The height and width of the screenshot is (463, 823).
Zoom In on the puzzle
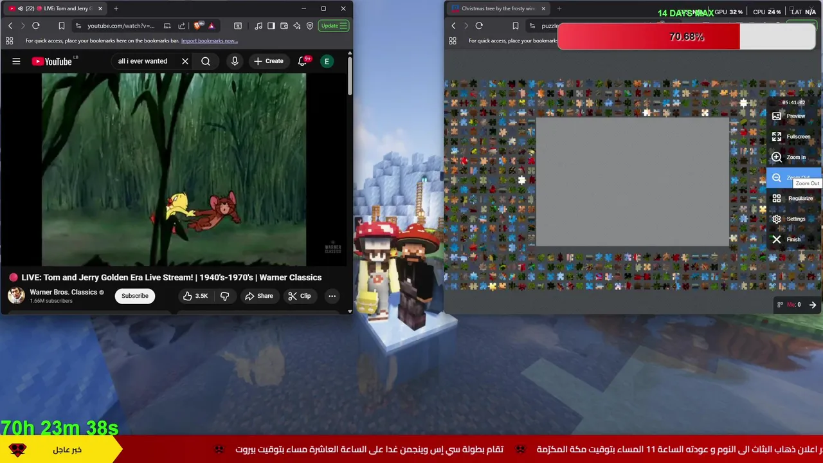point(794,157)
